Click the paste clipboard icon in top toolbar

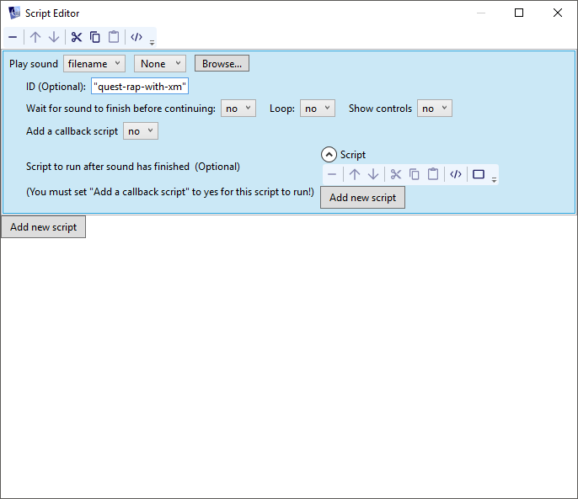114,37
